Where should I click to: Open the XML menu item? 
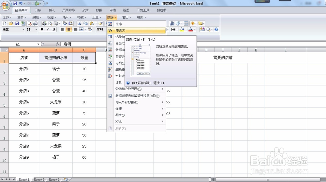(136, 122)
